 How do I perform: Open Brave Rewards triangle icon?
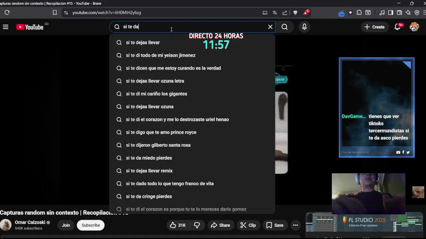(306, 13)
